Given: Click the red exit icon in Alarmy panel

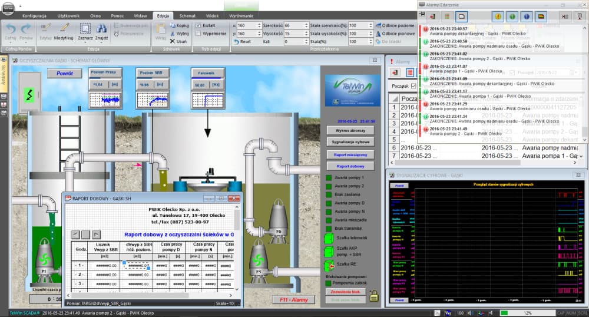Looking at the screenshot, I should coord(395,72).
